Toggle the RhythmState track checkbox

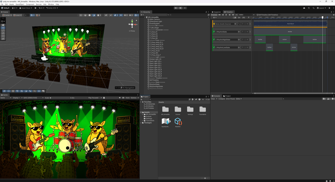click(x=214, y=32)
